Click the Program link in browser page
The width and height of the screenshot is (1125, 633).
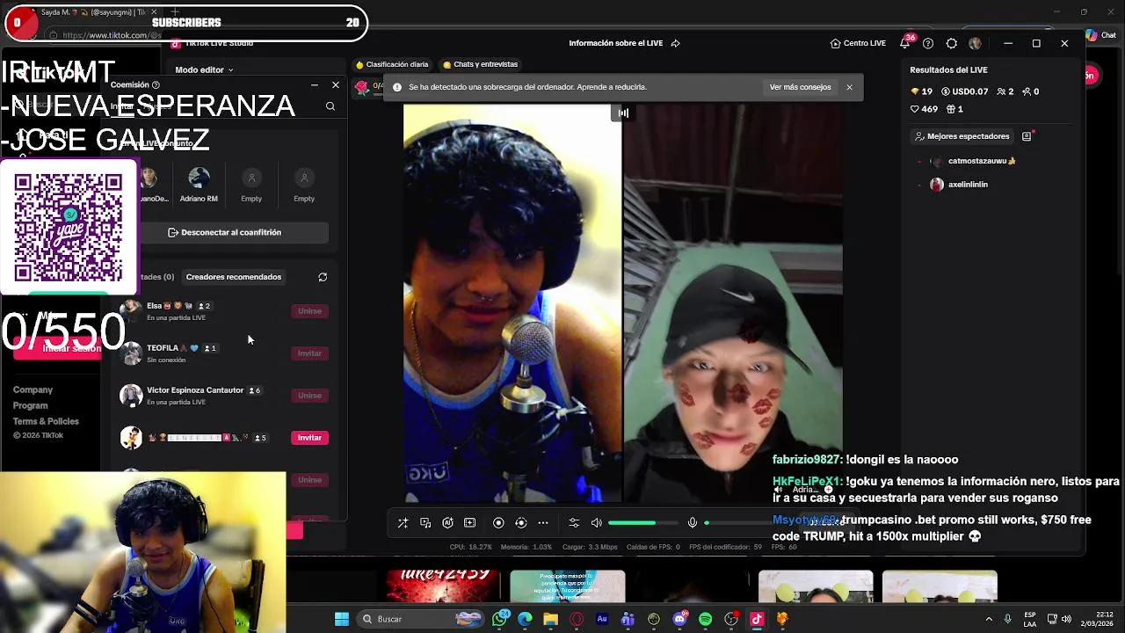[30, 405]
